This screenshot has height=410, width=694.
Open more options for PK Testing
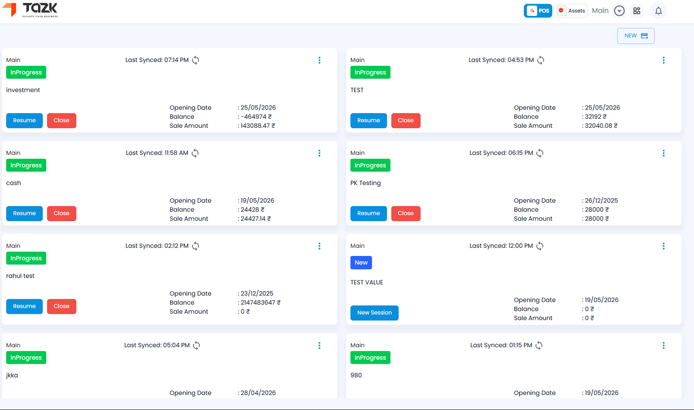point(663,153)
